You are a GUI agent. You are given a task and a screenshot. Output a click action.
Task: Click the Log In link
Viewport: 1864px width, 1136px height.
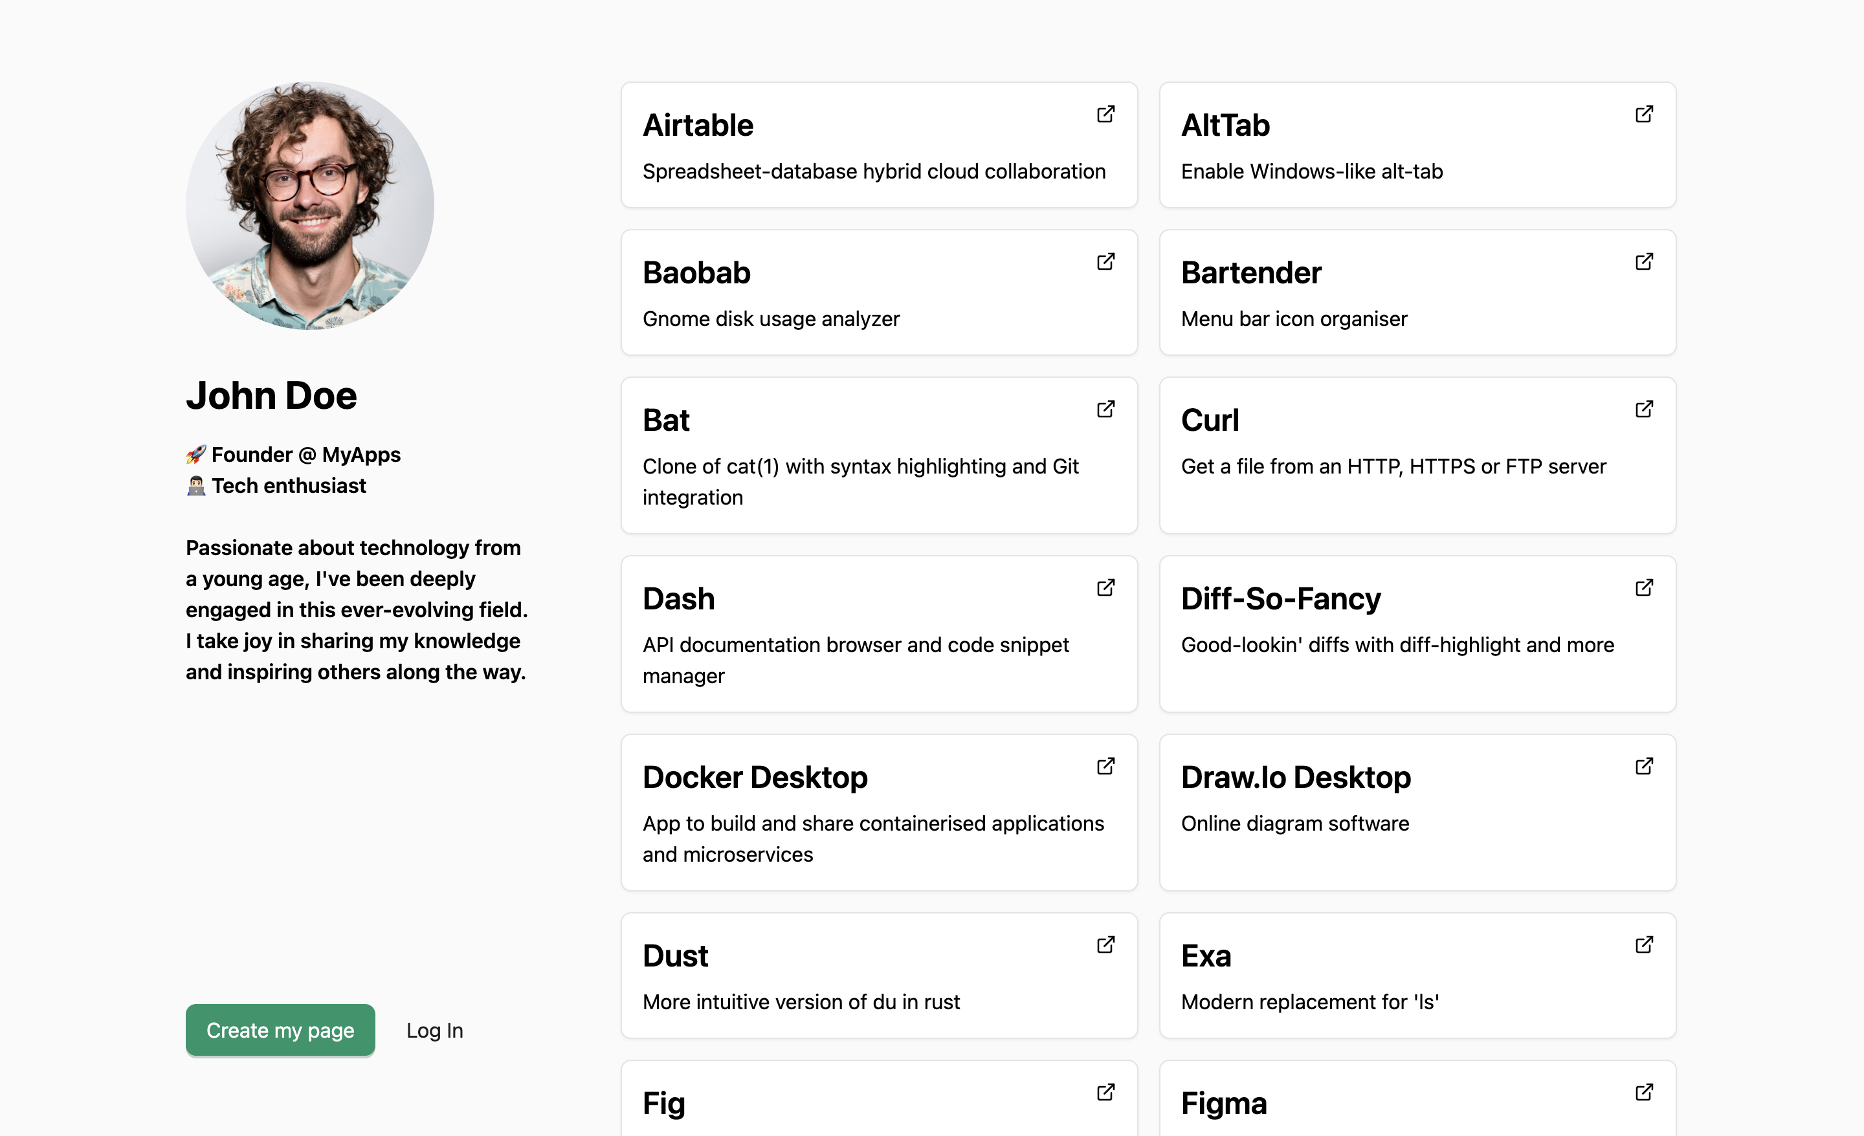434,1030
